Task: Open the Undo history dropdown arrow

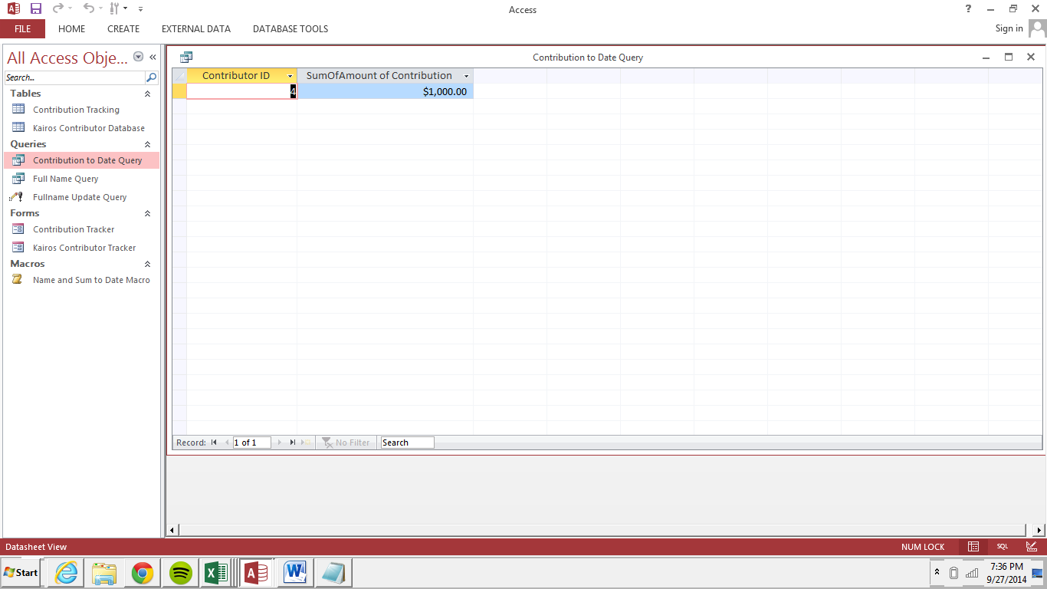Action: tap(100, 8)
